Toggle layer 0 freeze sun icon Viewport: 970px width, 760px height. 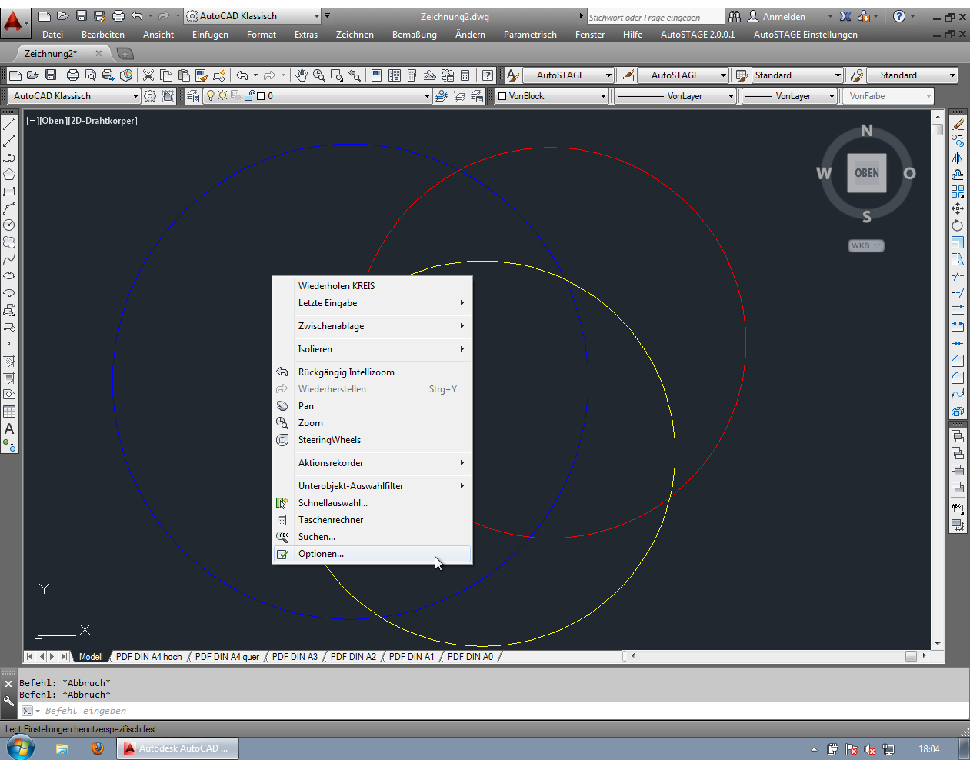click(x=222, y=96)
